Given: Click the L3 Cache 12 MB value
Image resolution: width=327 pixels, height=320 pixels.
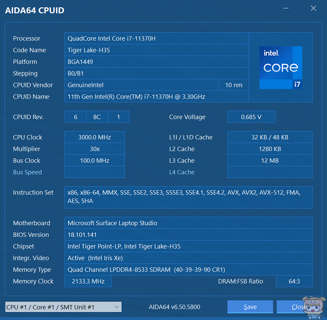Looking at the screenshot, I should [270, 161].
